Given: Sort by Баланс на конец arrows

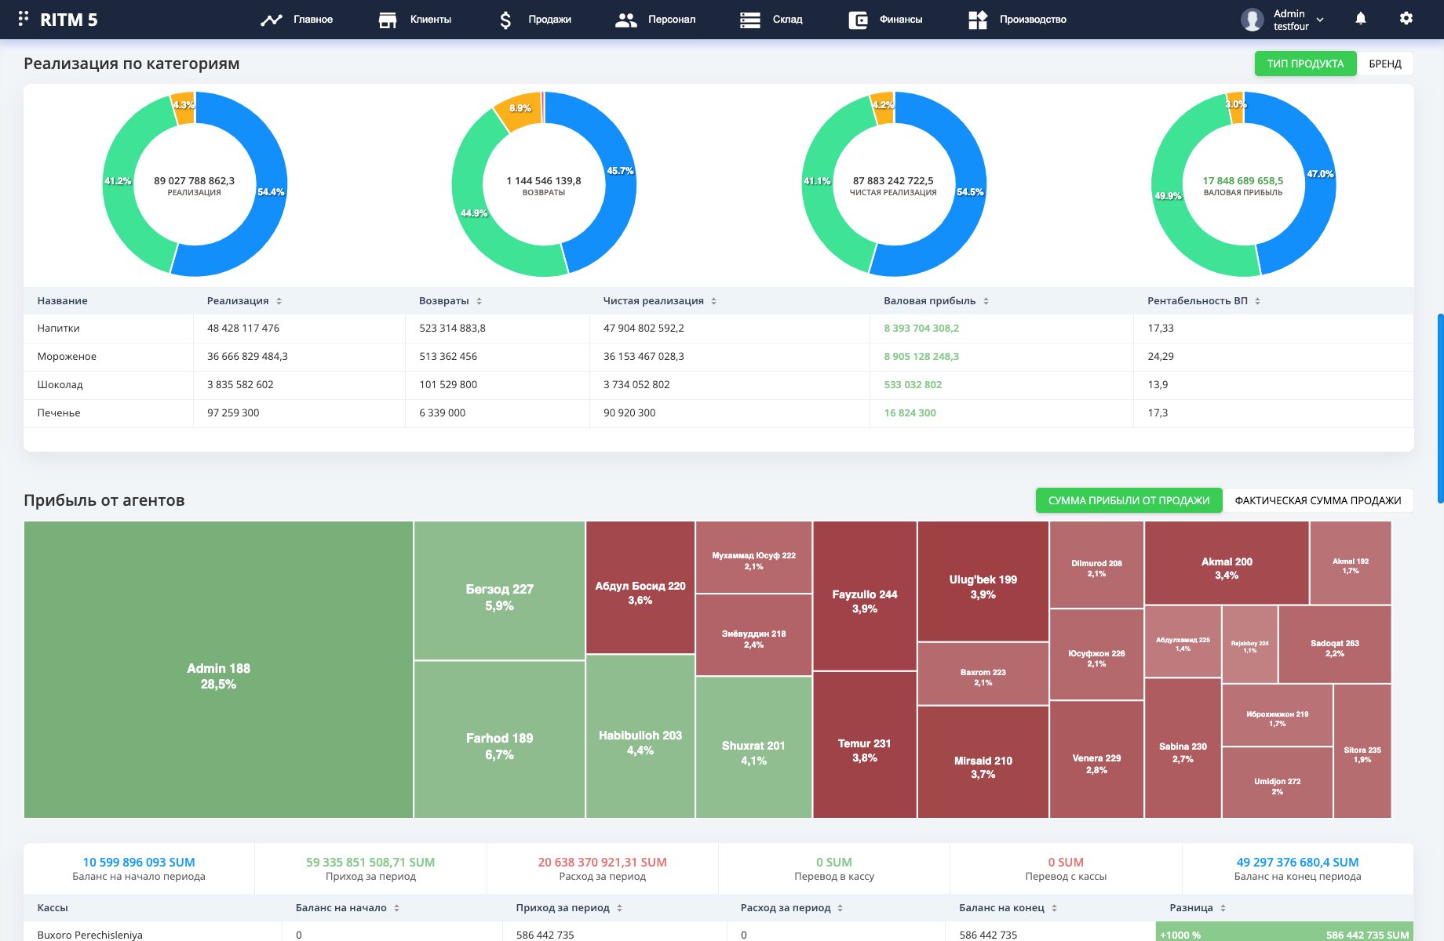Looking at the screenshot, I should [1054, 908].
